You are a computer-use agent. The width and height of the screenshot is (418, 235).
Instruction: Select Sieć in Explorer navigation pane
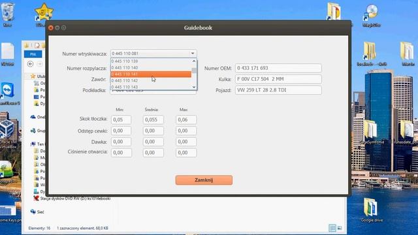[x=37, y=211]
